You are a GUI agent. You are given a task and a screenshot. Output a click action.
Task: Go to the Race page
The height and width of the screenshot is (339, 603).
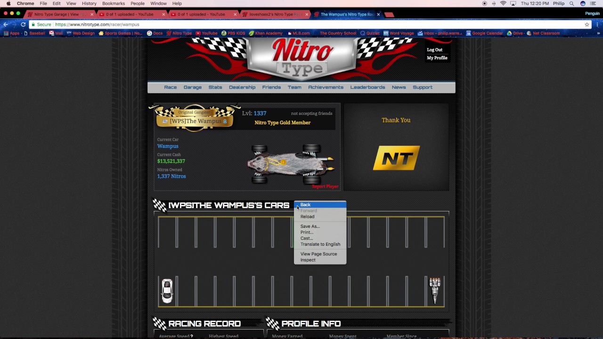(x=171, y=87)
